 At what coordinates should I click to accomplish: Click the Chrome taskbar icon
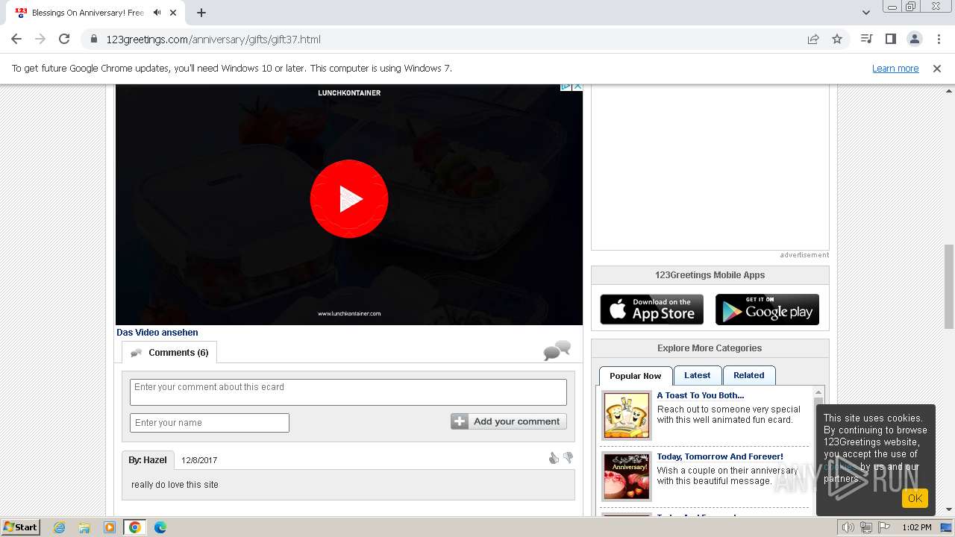tap(134, 527)
